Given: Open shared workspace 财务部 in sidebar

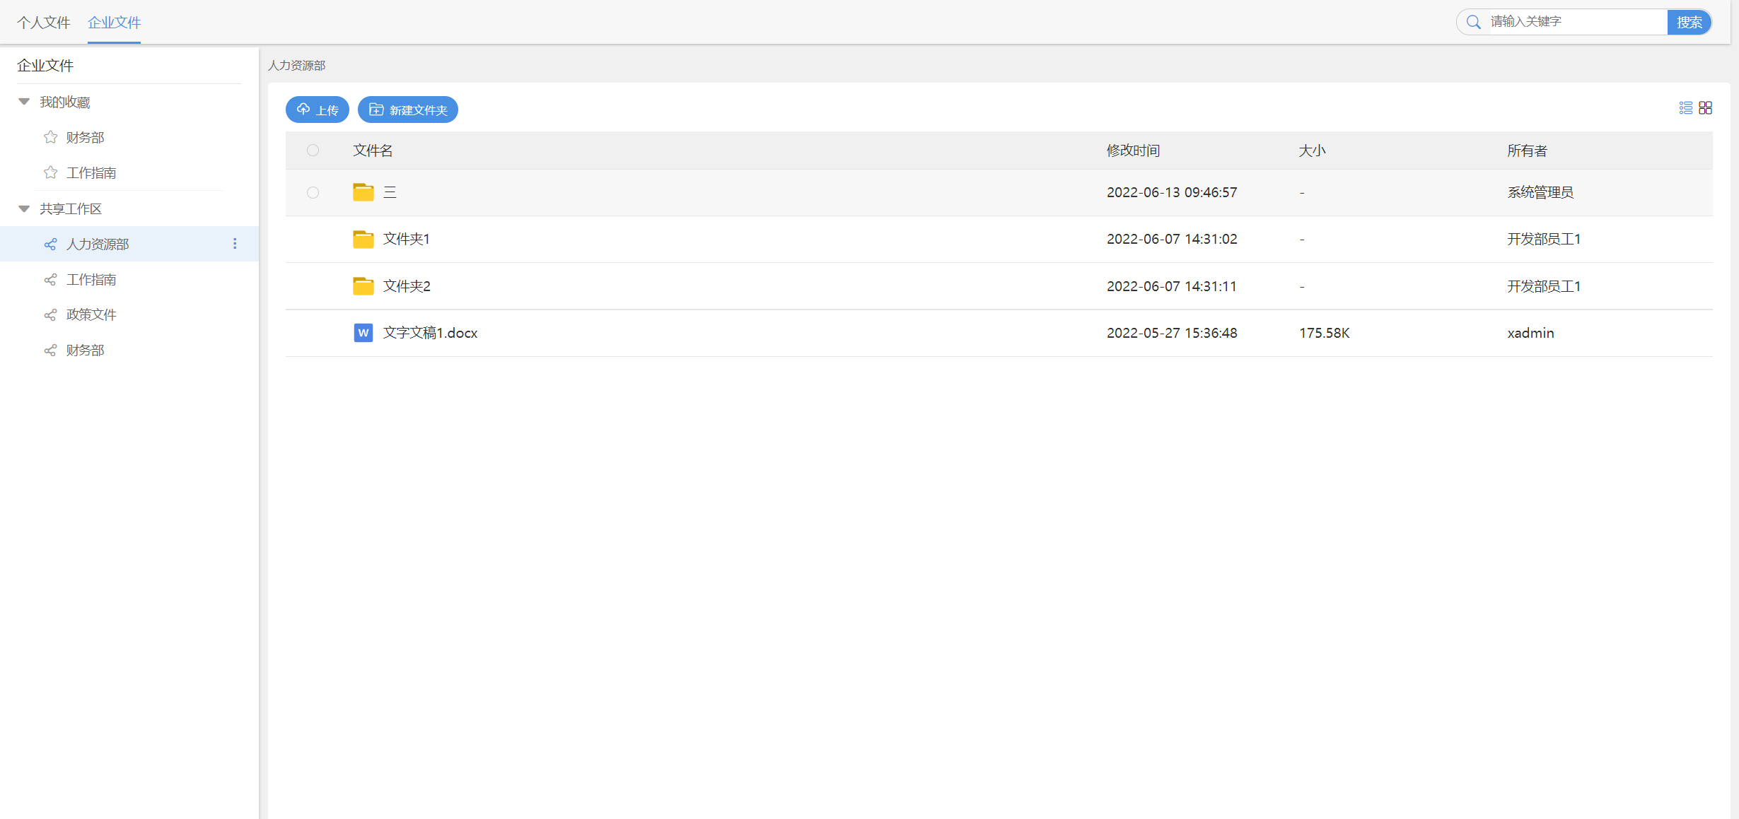Looking at the screenshot, I should 85,350.
